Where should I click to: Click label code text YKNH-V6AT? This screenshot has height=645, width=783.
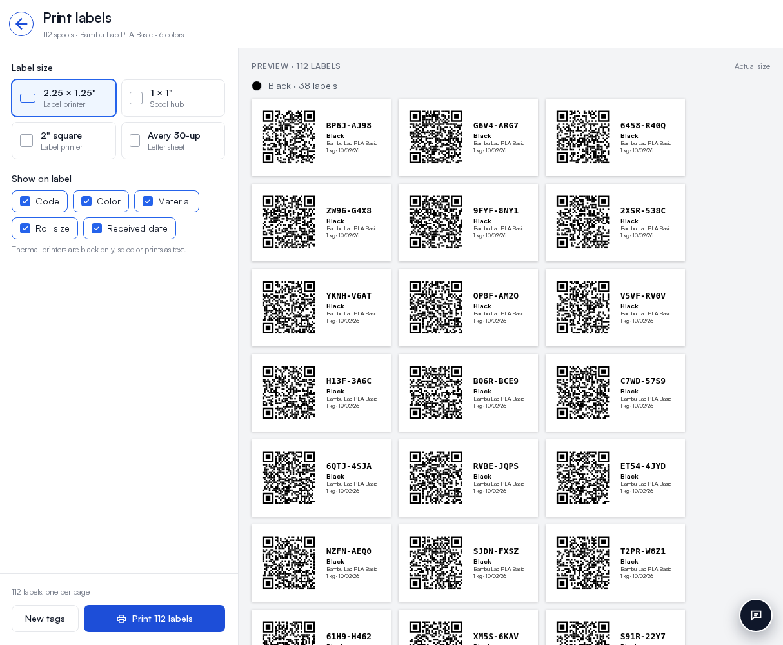click(349, 296)
